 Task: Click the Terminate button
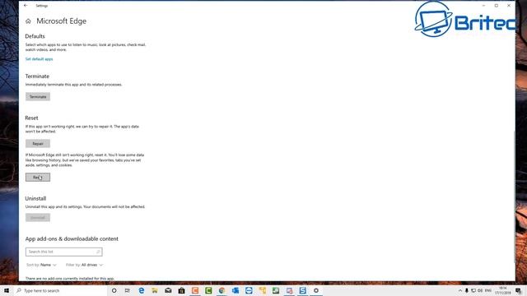point(38,97)
